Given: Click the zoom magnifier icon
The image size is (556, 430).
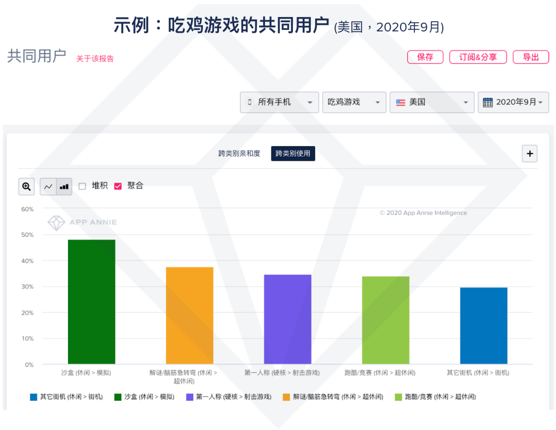Looking at the screenshot, I should [x=26, y=186].
